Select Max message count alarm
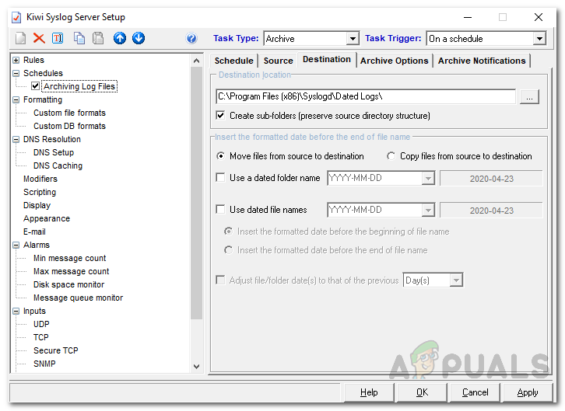 71,271
